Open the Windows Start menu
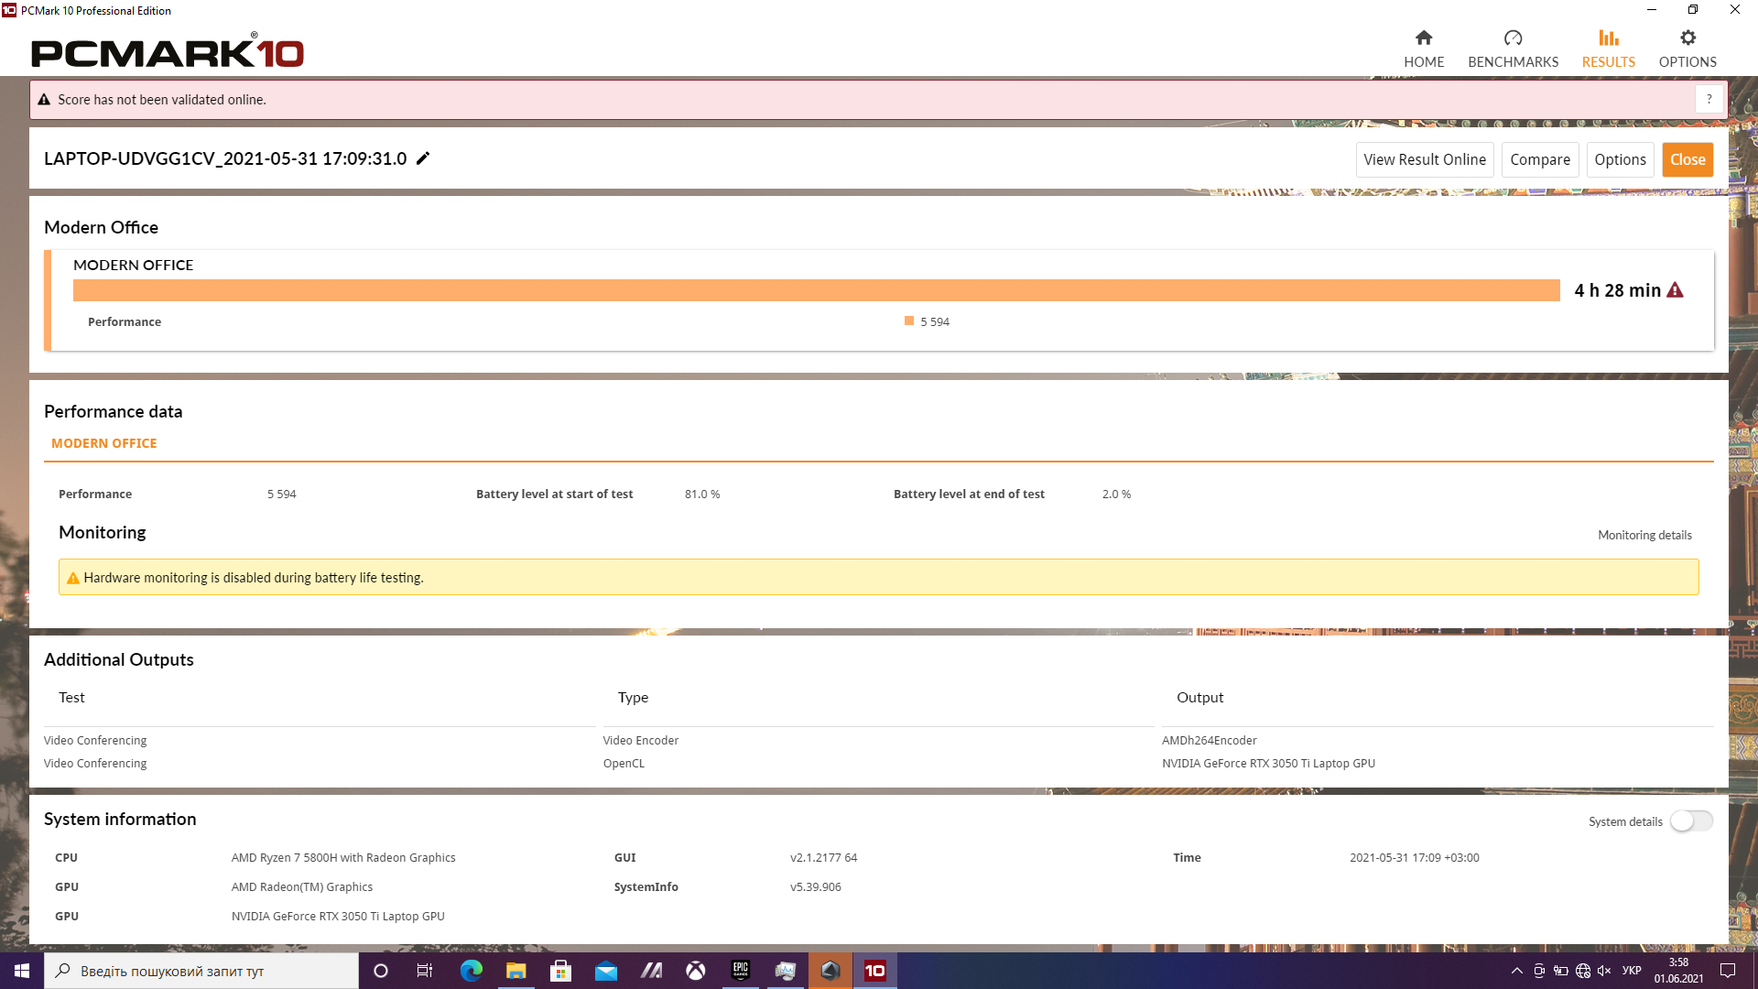1758x989 pixels. pos(22,971)
